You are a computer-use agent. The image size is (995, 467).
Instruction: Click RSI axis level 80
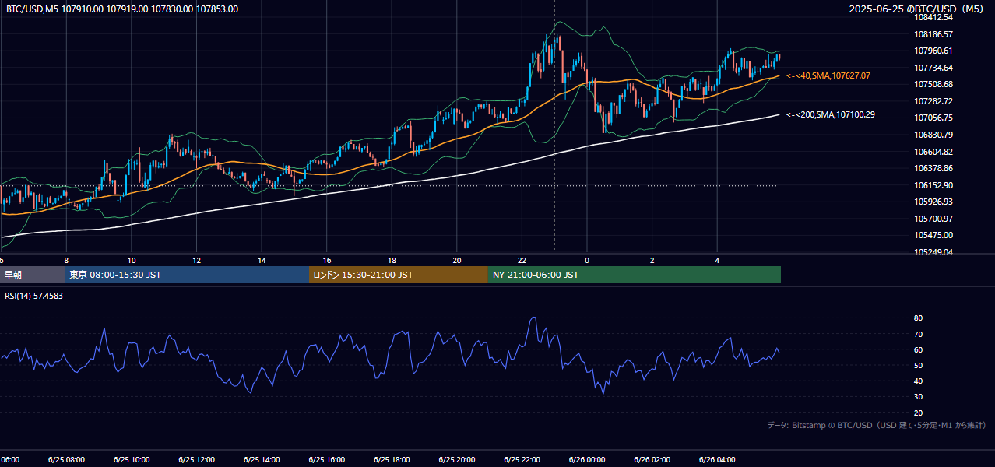click(x=918, y=318)
